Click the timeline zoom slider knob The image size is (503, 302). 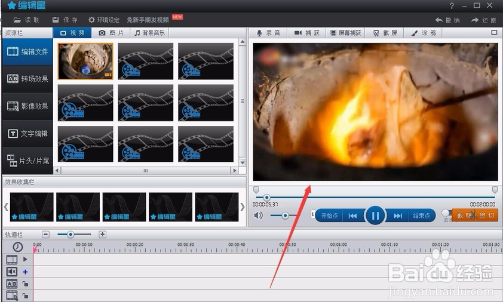coord(70,235)
